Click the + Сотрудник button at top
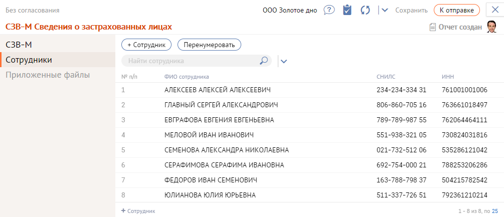Image resolution: width=504 pixels, height=217 pixels. pos(146,45)
